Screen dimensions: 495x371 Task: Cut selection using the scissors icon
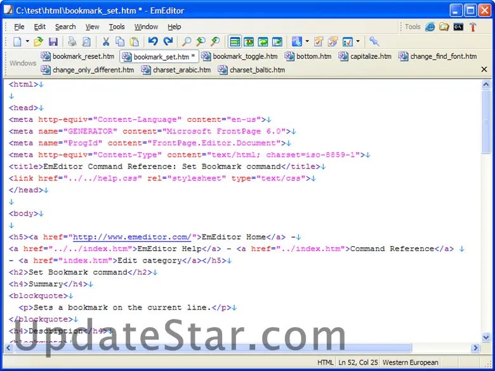pos(106,42)
